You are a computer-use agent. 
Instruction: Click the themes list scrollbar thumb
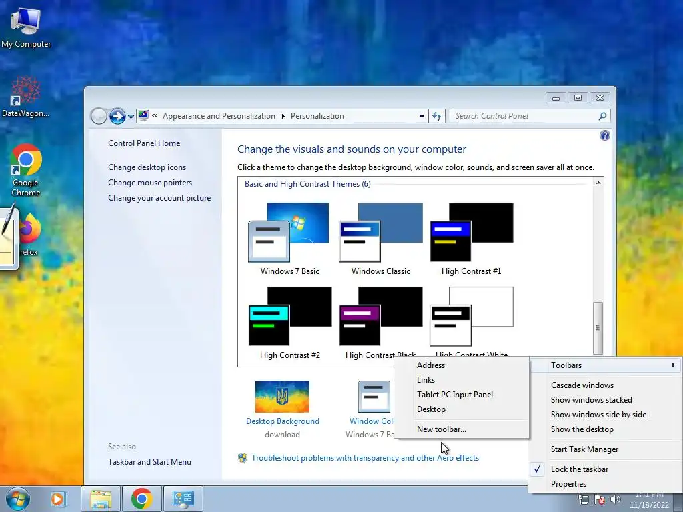click(x=598, y=328)
